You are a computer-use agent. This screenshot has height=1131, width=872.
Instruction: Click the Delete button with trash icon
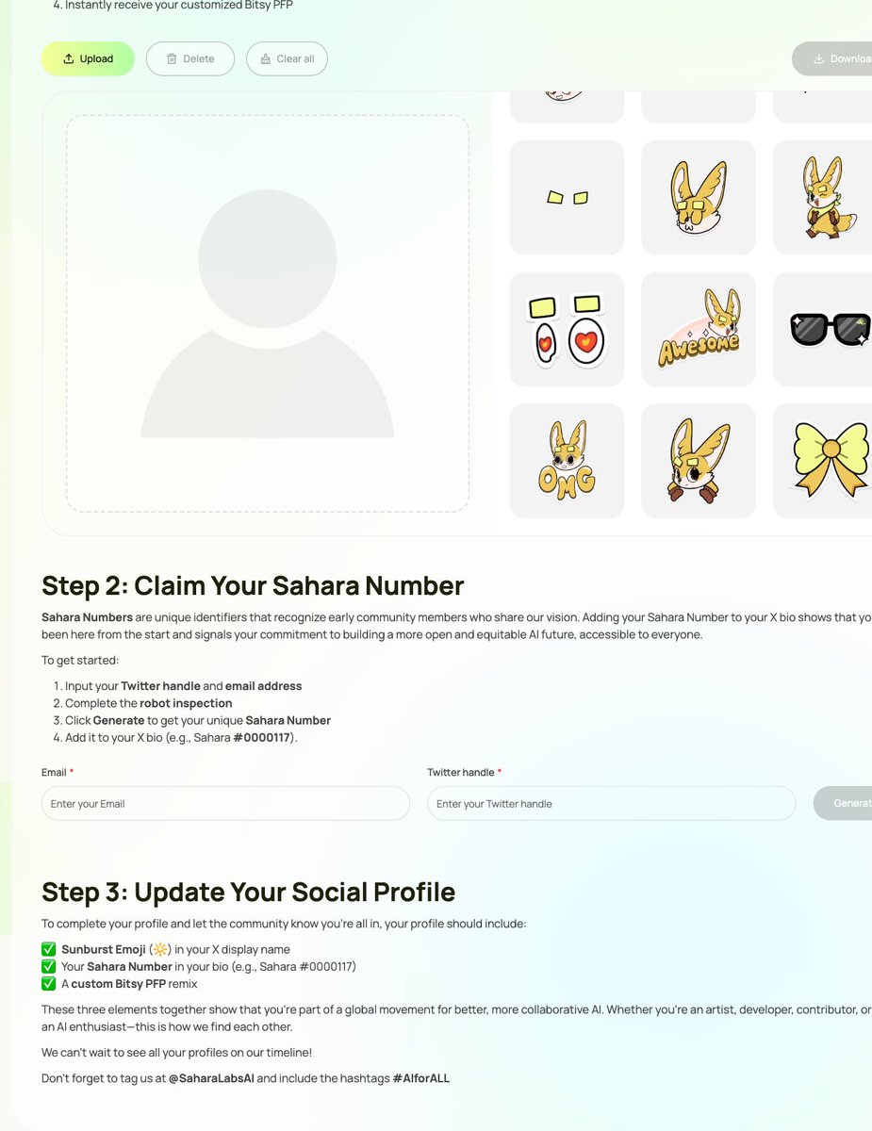[x=190, y=58]
